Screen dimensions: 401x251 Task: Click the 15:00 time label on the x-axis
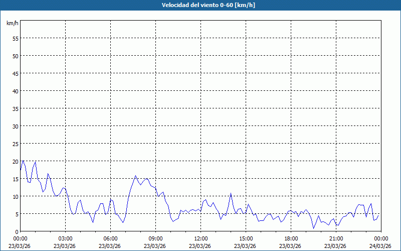tap(246, 238)
